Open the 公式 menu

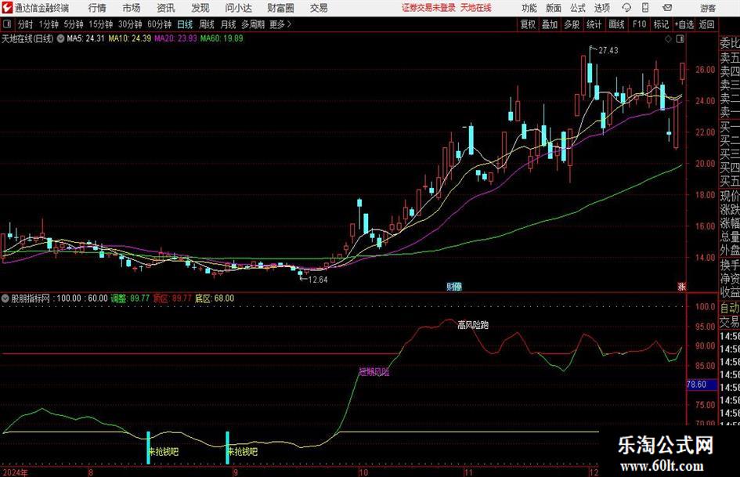pyautogui.click(x=577, y=8)
